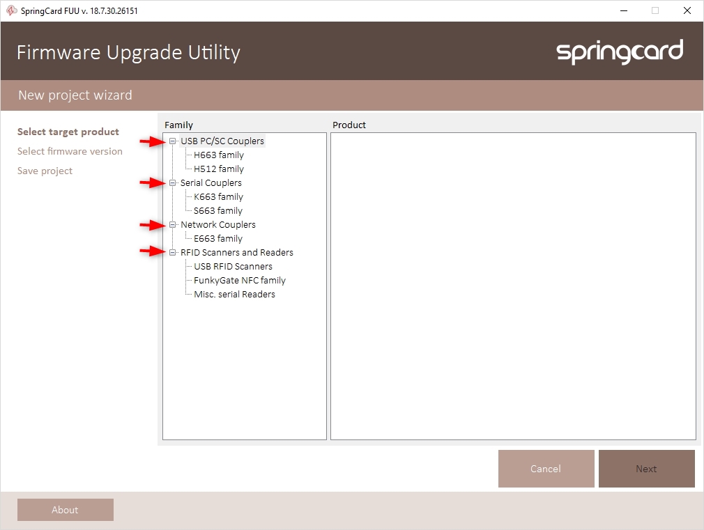Select Network Couplers entry
The image size is (704, 530).
coord(217,224)
